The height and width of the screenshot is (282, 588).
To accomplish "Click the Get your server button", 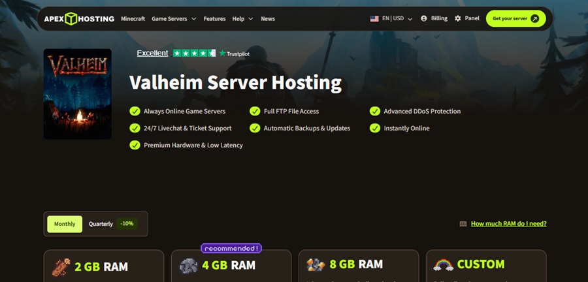I will coord(515,19).
